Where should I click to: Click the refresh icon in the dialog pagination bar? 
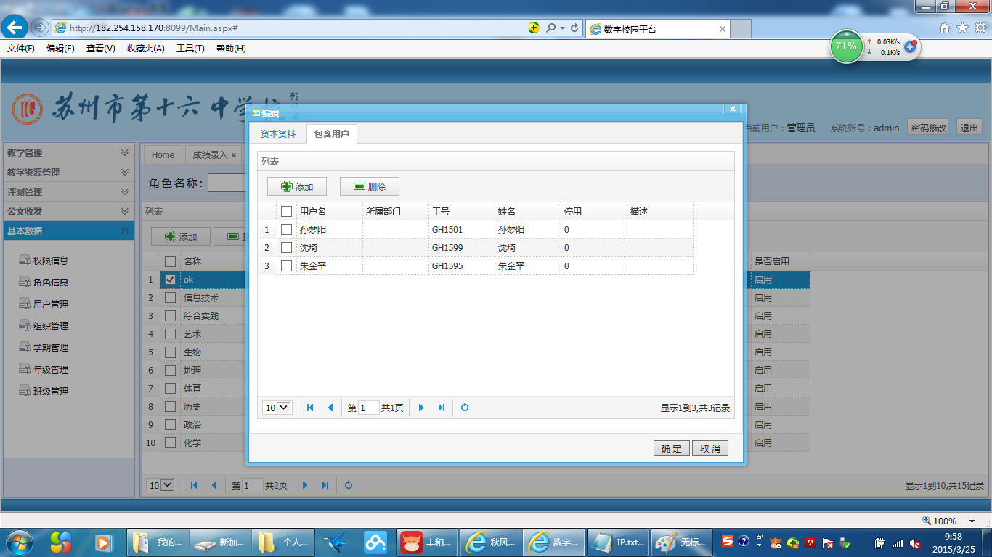(464, 407)
